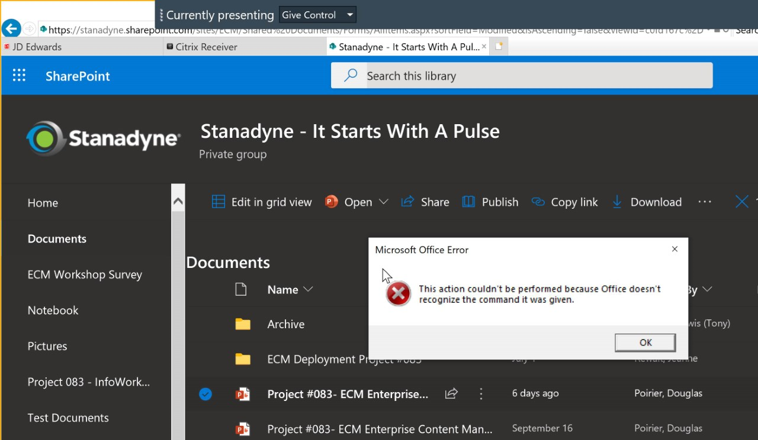Open the ECM Deployment Project folder name
Image resolution: width=758 pixels, height=440 pixels.
pos(344,359)
